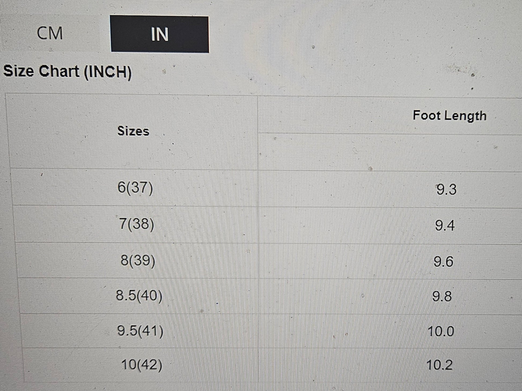Click the Sizes column header
This screenshot has width=522, height=391.
[133, 131]
